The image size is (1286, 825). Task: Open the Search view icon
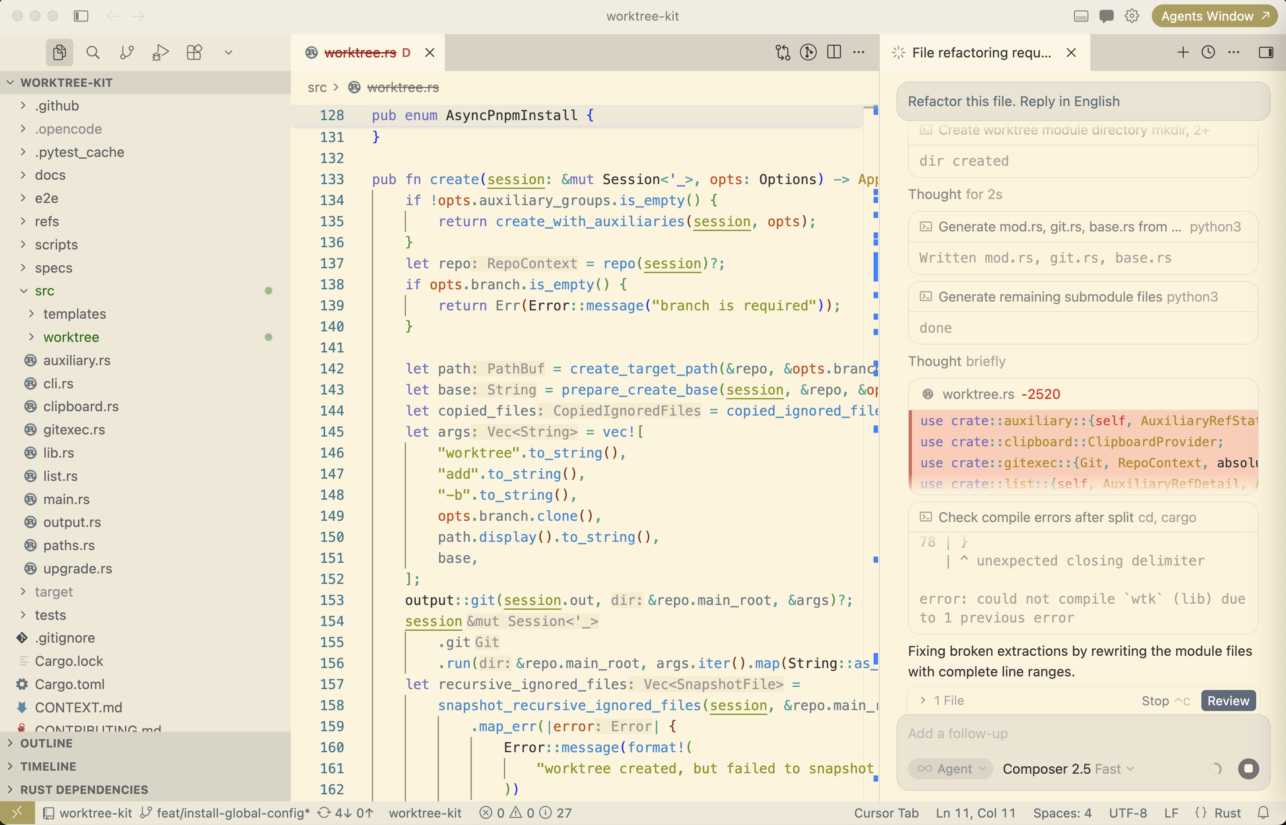pos(93,53)
